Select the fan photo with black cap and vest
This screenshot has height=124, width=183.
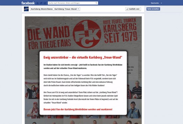coord(134,109)
